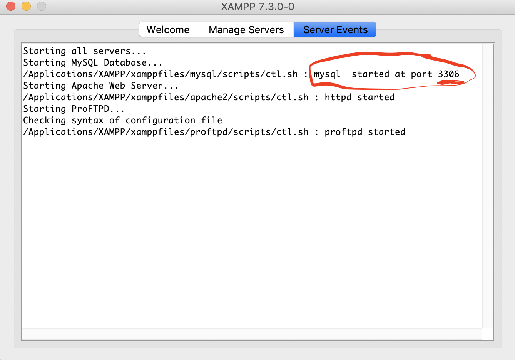Screen dimensions: 515x360
Task: Click the "Starting ProFTPD..." log line
Action: click(74, 109)
